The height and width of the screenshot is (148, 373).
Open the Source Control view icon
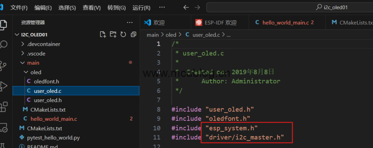(4, 66)
